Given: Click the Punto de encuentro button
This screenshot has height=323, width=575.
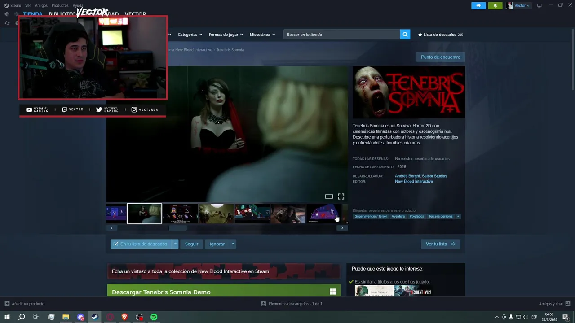Looking at the screenshot, I should tap(440, 57).
